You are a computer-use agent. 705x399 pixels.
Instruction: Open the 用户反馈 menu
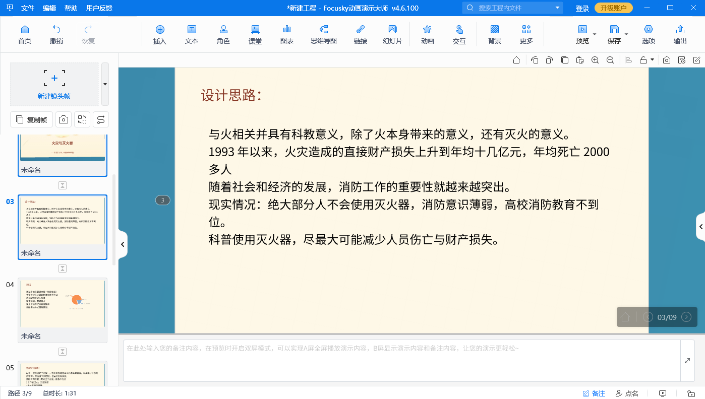coord(99,8)
